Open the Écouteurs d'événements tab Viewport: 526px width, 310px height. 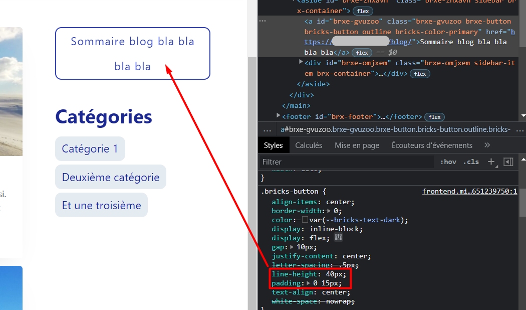432,145
